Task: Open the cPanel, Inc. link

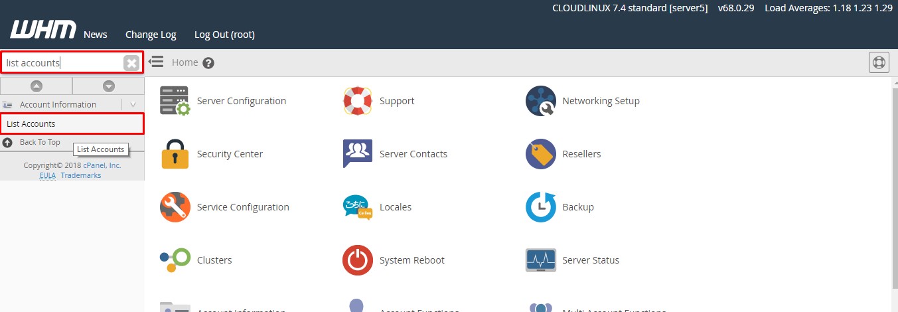Action: click(x=102, y=165)
